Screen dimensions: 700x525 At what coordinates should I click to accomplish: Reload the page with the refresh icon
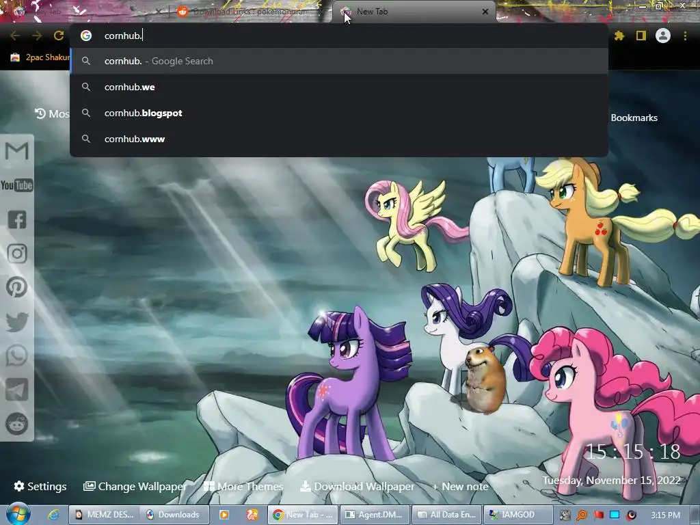click(x=59, y=36)
